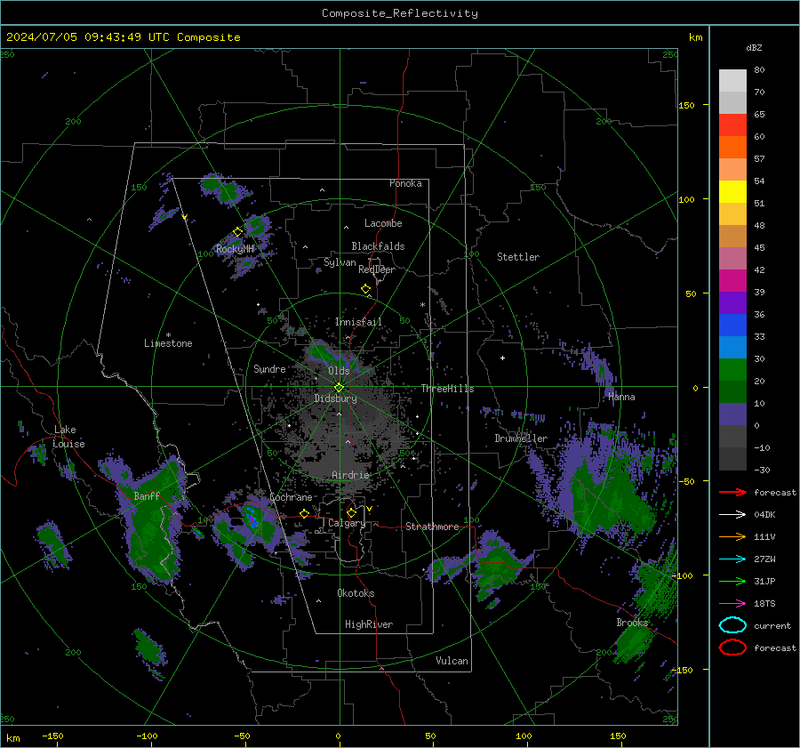This screenshot has height=748, width=800.
Task: Click the Vulcan city label
Action: 452,661
